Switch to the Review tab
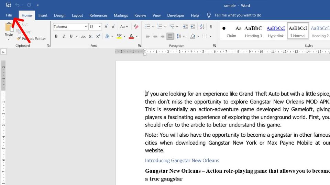 pyautogui.click(x=140, y=15)
